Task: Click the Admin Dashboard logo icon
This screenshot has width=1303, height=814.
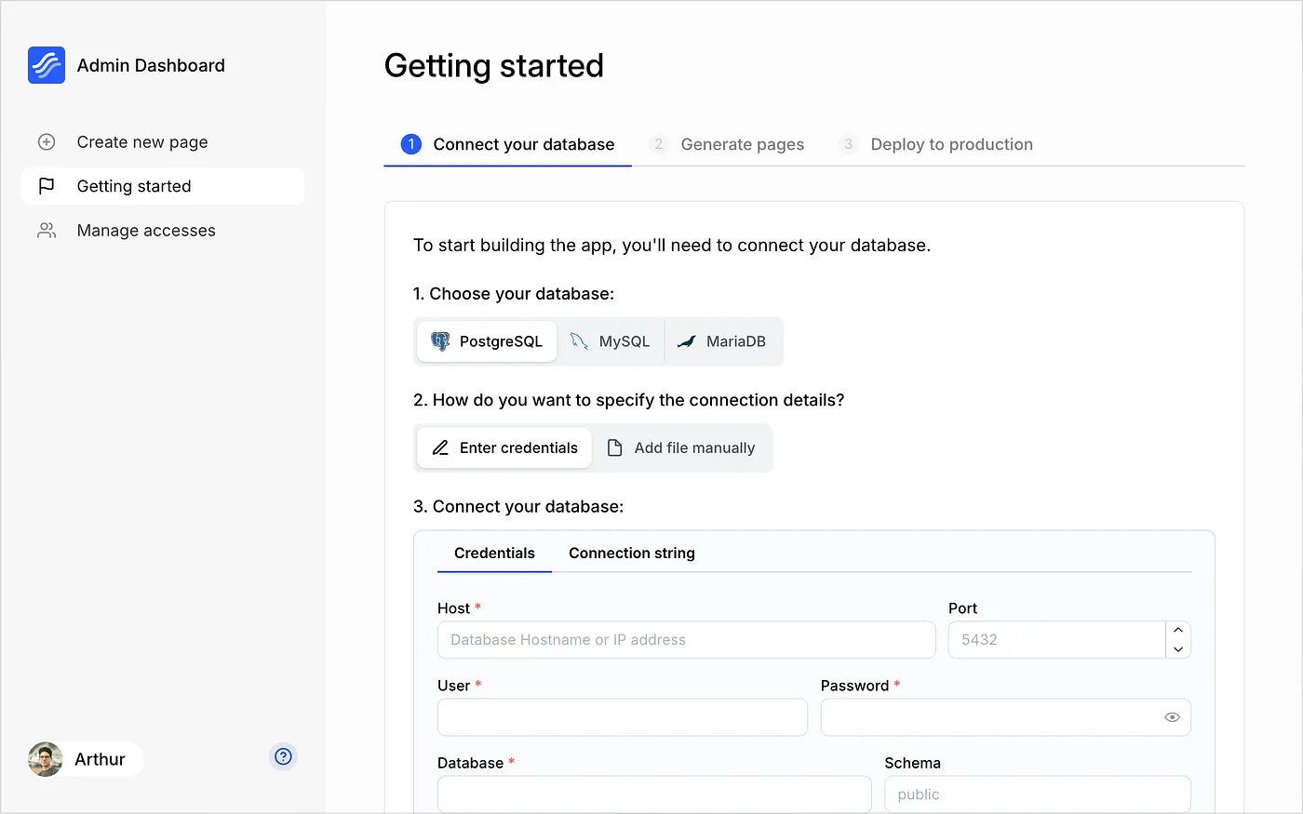Action: pyautogui.click(x=47, y=65)
